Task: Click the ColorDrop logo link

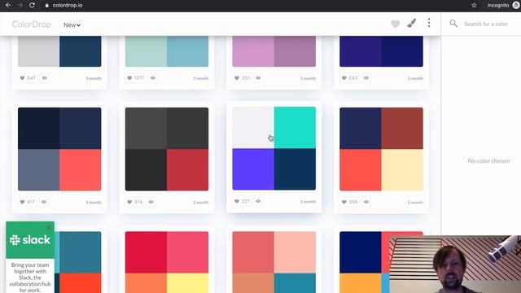Action: (31, 24)
